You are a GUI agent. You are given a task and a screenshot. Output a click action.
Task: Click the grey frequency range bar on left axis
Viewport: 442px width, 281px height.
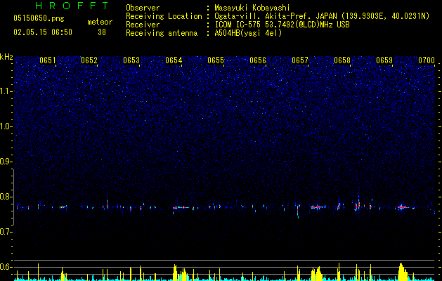(13, 197)
